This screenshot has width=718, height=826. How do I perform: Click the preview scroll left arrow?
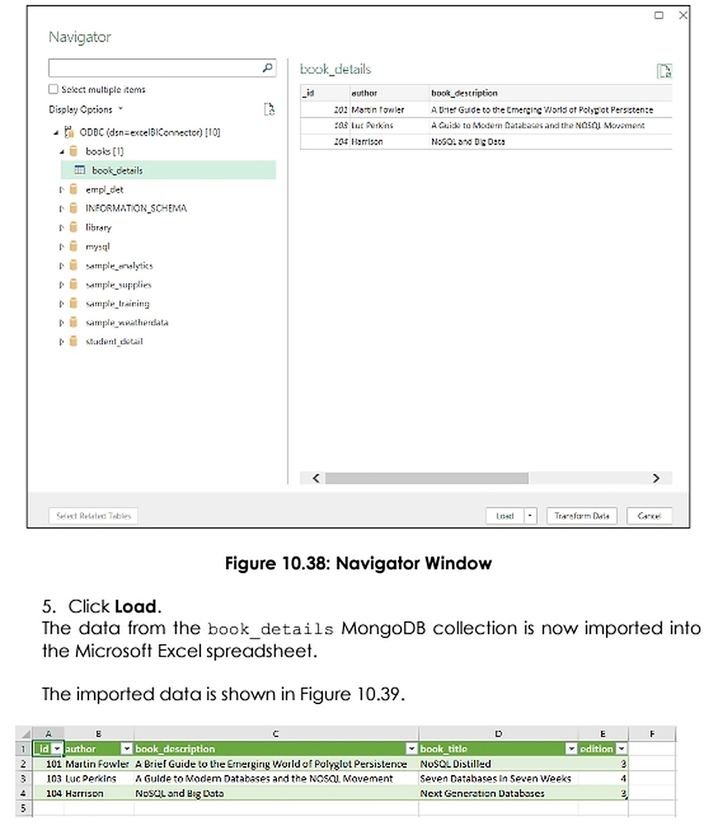click(x=316, y=478)
